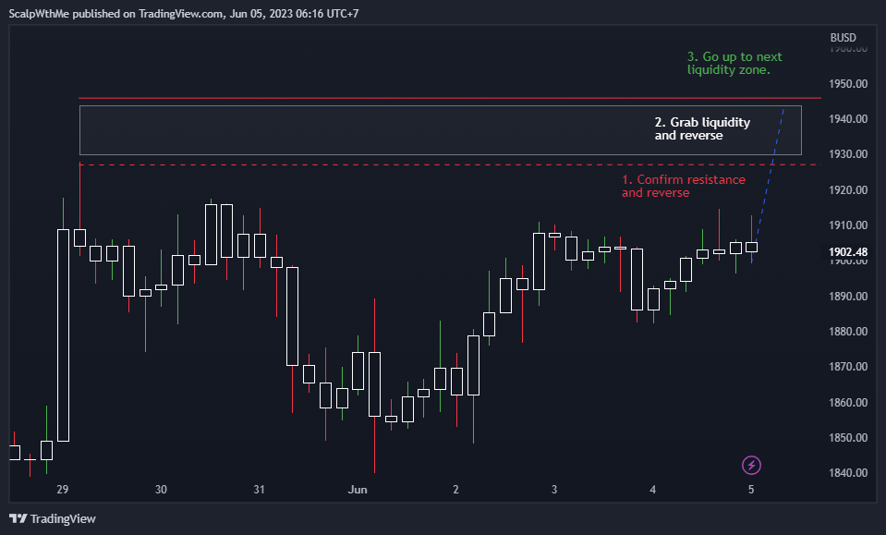Click the purple lightning bolt icon
886x535 pixels.
tap(751, 466)
